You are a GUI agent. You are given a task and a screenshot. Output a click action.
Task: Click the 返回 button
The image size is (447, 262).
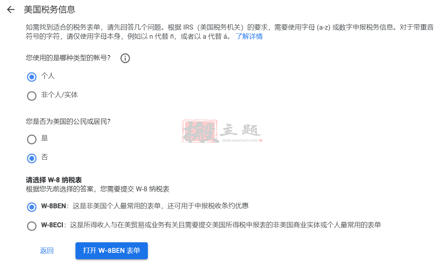[47, 250]
